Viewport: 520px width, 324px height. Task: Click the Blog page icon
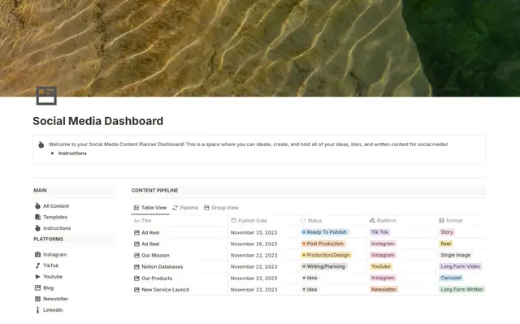(x=38, y=288)
